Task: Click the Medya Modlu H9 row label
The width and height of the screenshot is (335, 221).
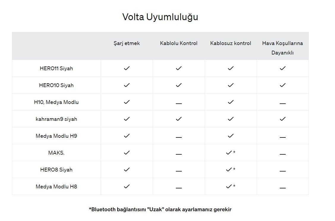Action: (56, 136)
